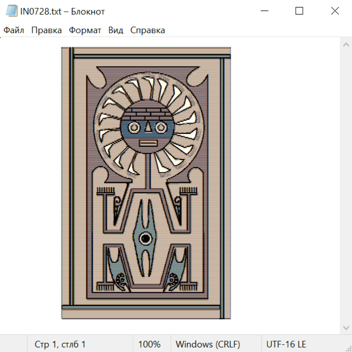Click the Стр 1, стлб 1 status indicator
This screenshot has width=352, height=352.
click(x=60, y=344)
